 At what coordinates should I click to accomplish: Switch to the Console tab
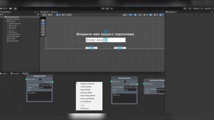(15, 73)
